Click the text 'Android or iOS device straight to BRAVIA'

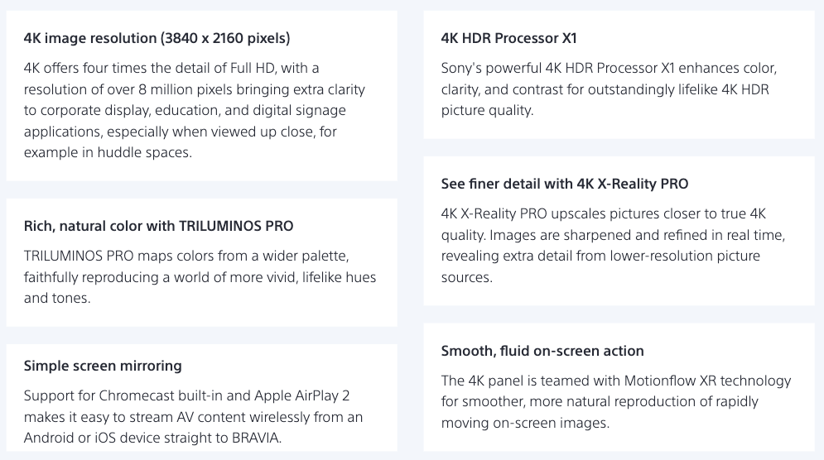click(152, 438)
